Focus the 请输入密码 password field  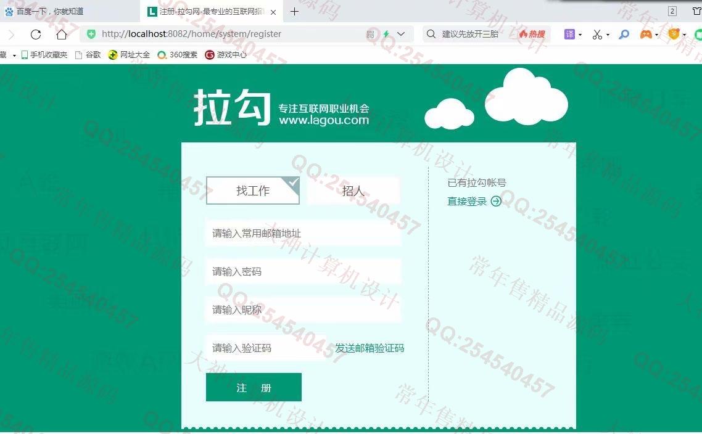click(x=304, y=272)
